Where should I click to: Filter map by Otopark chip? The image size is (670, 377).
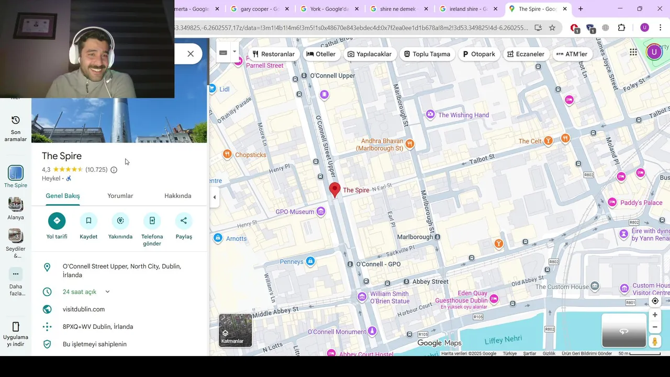point(479,54)
